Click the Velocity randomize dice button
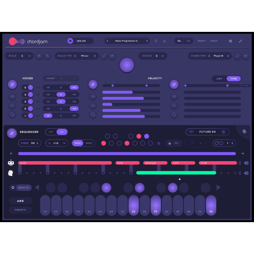This screenshot has height=254, width=254. [93, 85]
